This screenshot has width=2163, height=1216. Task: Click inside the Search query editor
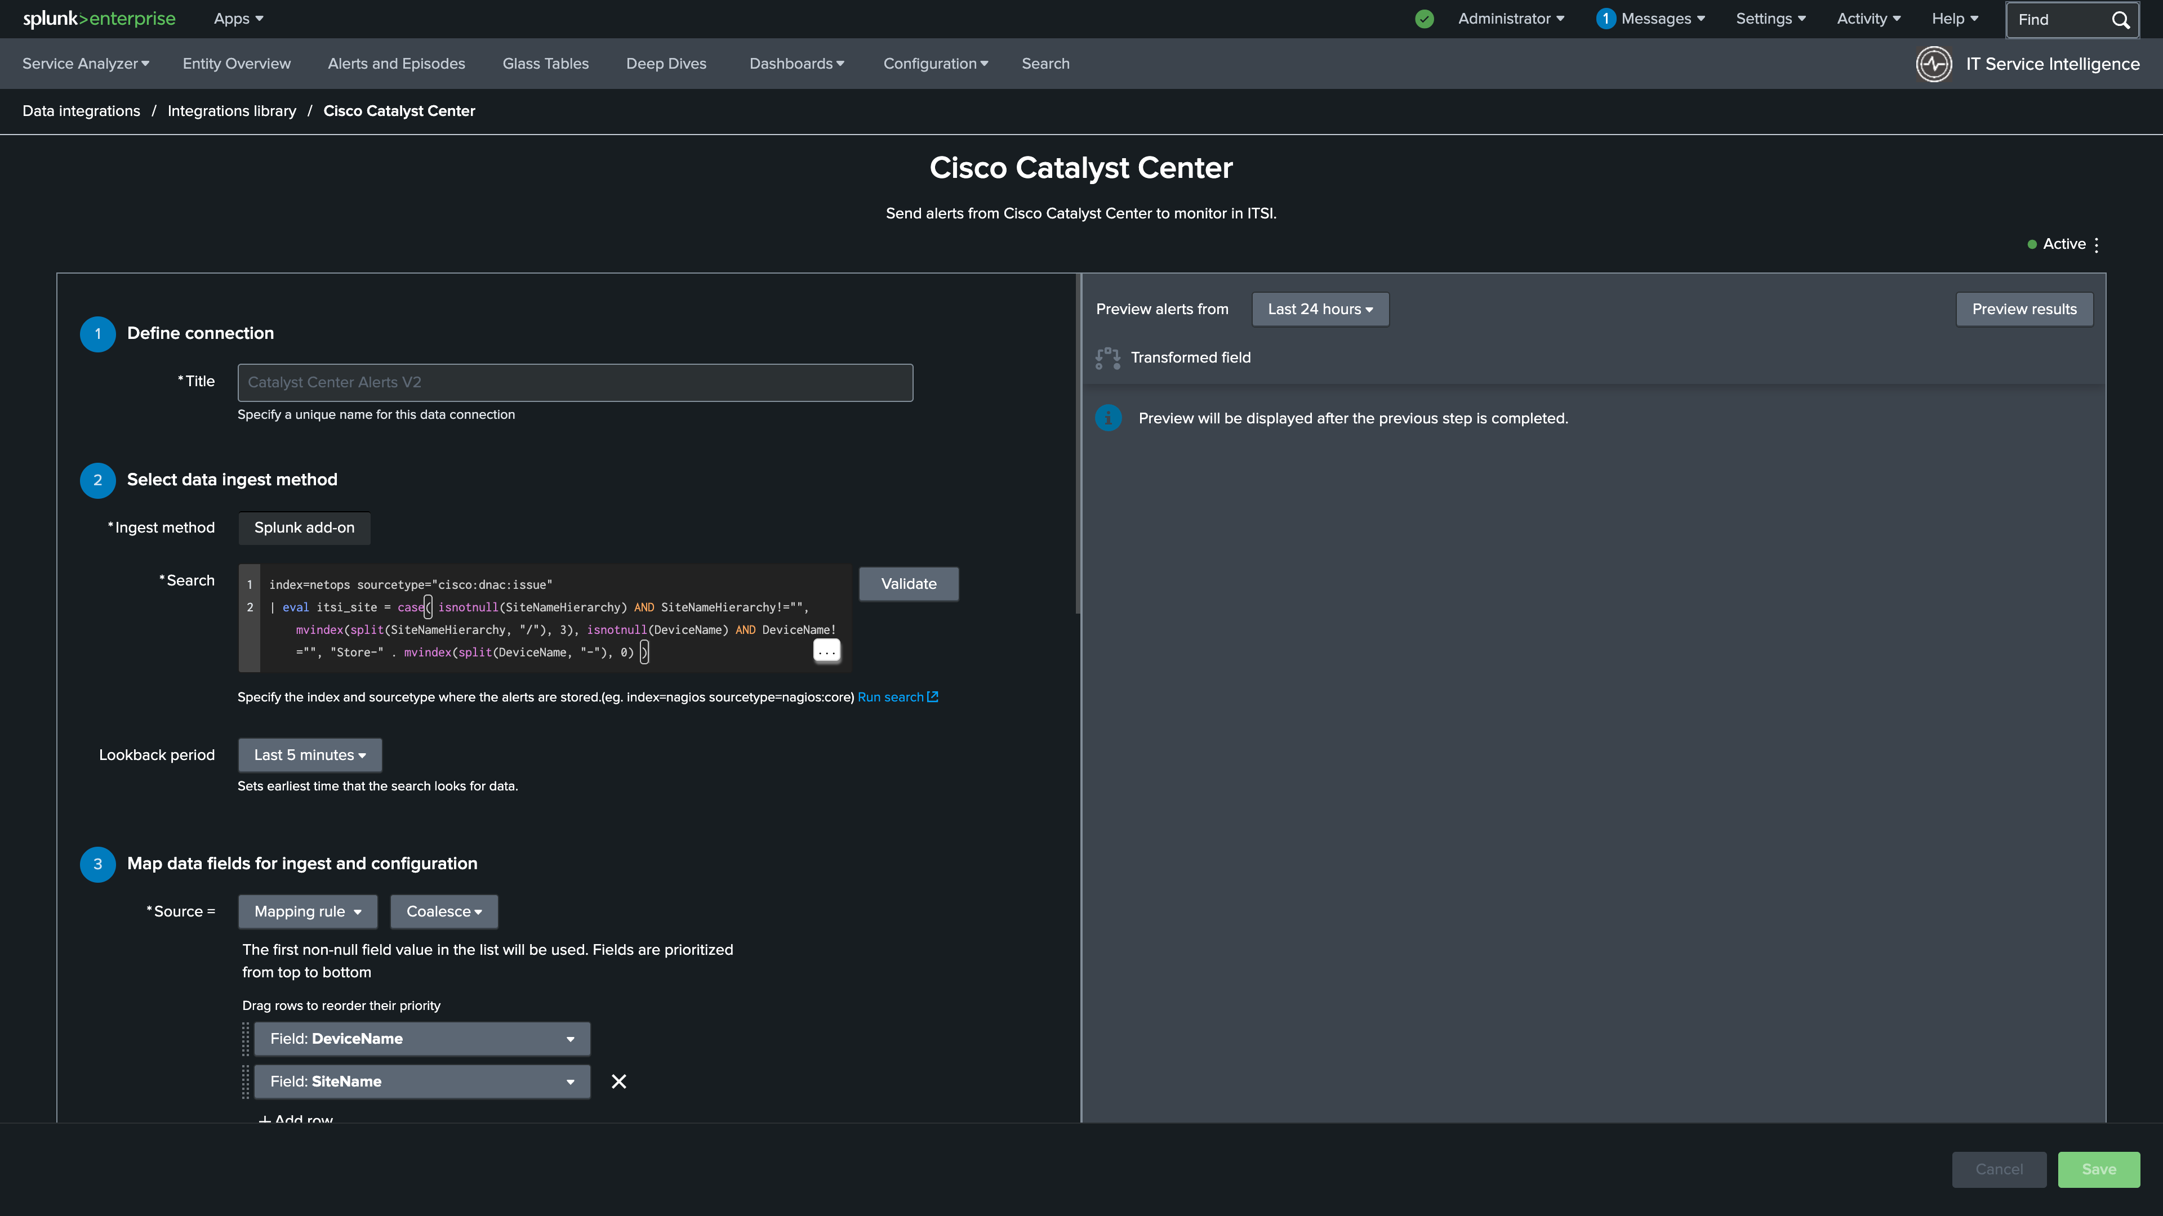click(x=544, y=619)
